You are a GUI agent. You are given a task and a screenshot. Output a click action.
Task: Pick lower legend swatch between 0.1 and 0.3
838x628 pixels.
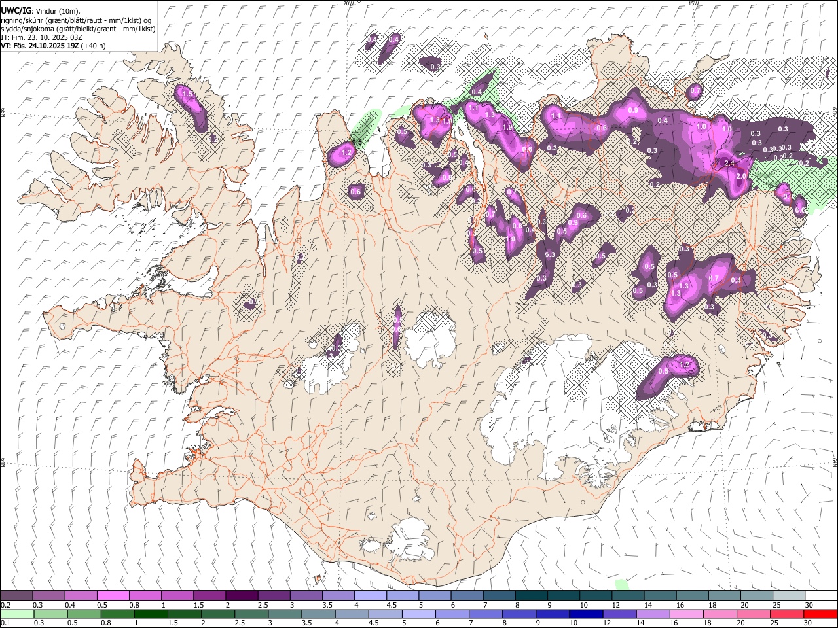point(17,614)
